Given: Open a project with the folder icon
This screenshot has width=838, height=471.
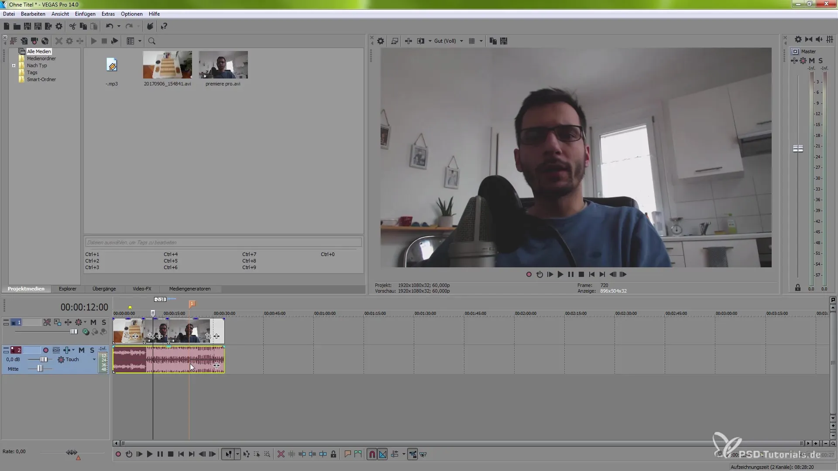Looking at the screenshot, I should coord(17,27).
